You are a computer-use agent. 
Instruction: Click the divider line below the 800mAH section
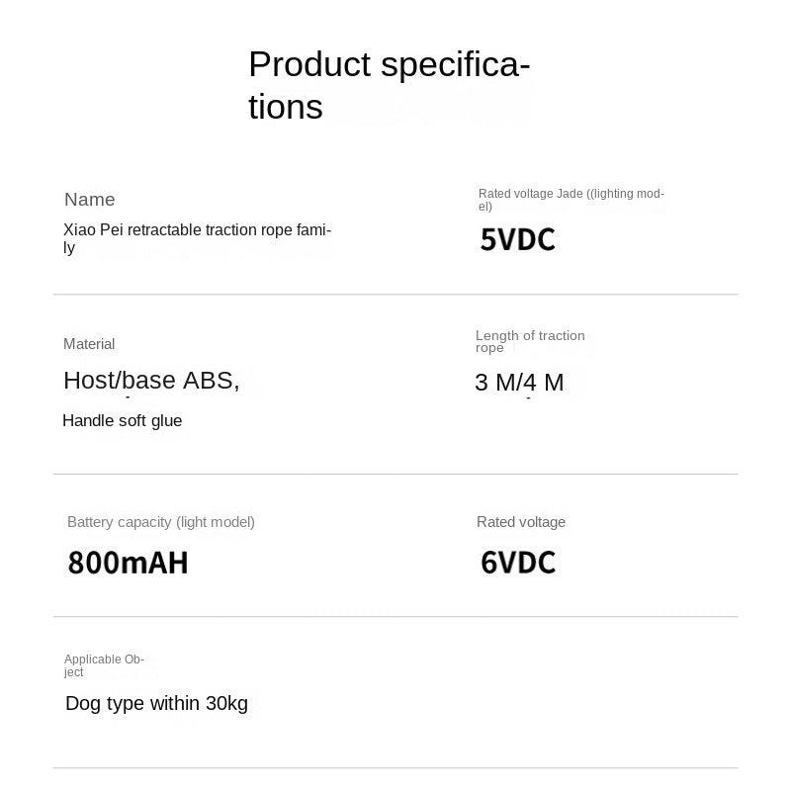[395, 617]
